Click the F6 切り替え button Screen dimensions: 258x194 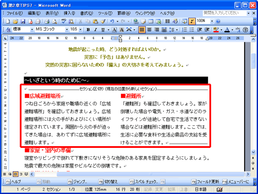(x=108, y=182)
